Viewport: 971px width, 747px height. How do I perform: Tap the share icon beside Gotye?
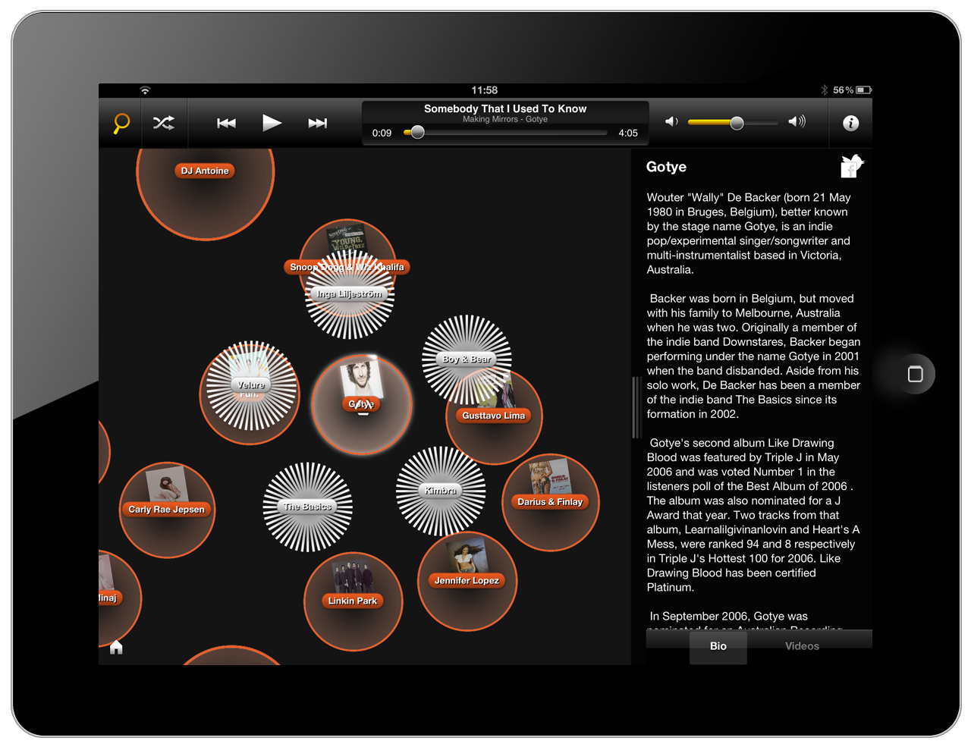click(x=852, y=166)
